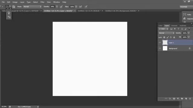Viewport: 193px width, 108px height.
Task: Filter layers by smart objects icon
Action: click(x=186, y=29)
